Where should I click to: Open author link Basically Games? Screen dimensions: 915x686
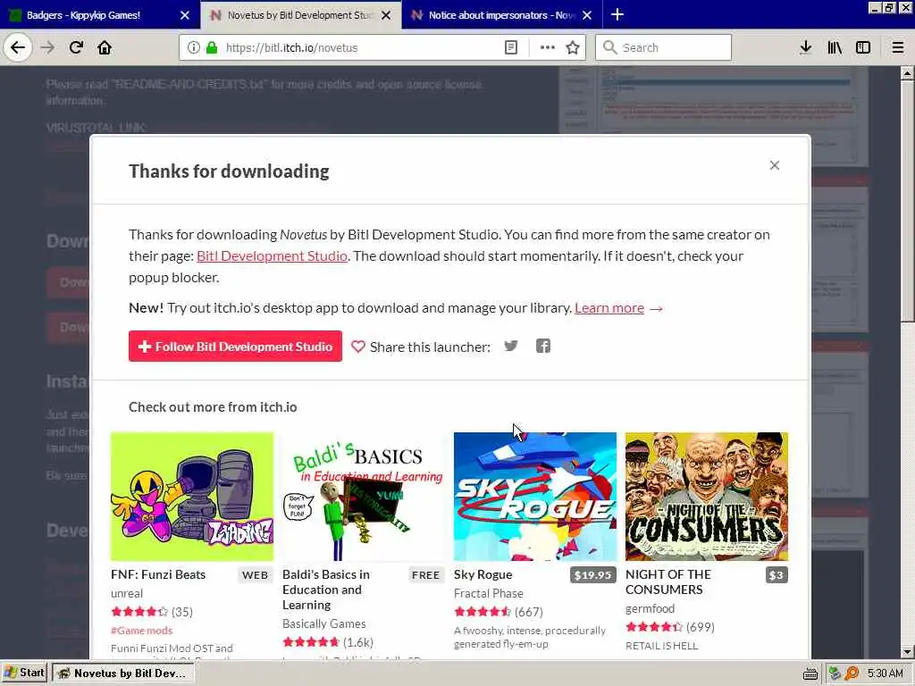(x=323, y=623)
